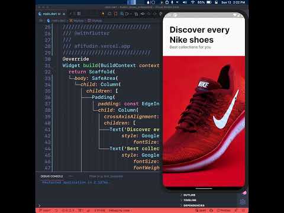Click the git branch indicator in status bar
The image size is (284, 213).
pos(45,211)
